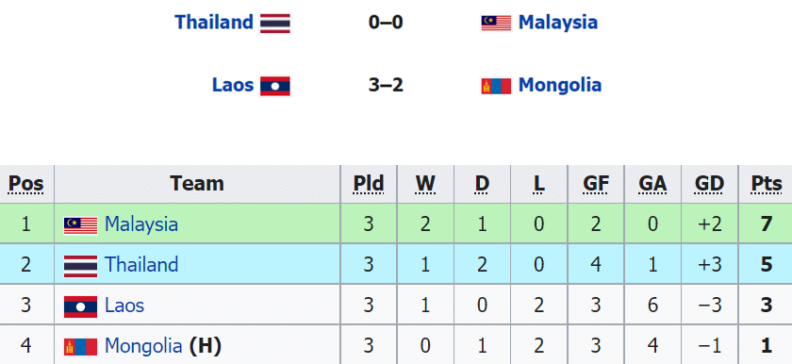Click the Pos column header abbreviation
Screen dimensions: 792x364
(x=26, y=184)
